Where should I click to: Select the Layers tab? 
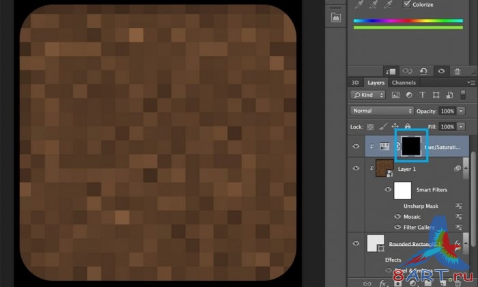tap(376, 83)
